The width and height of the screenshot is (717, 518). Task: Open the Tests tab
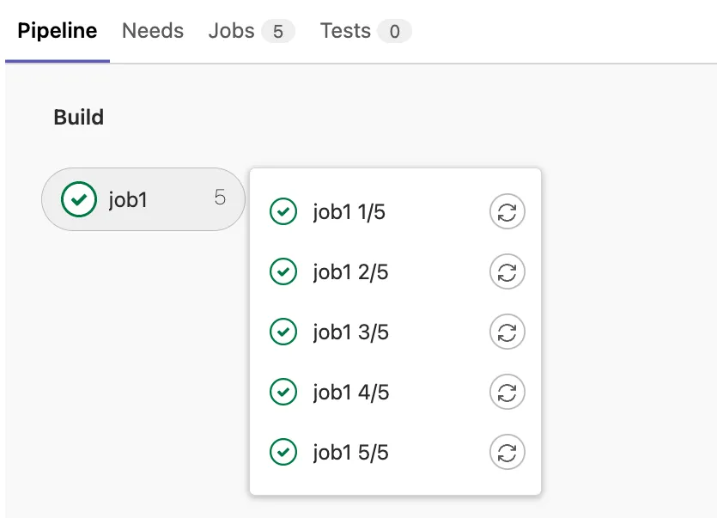(x=345, y=32)
